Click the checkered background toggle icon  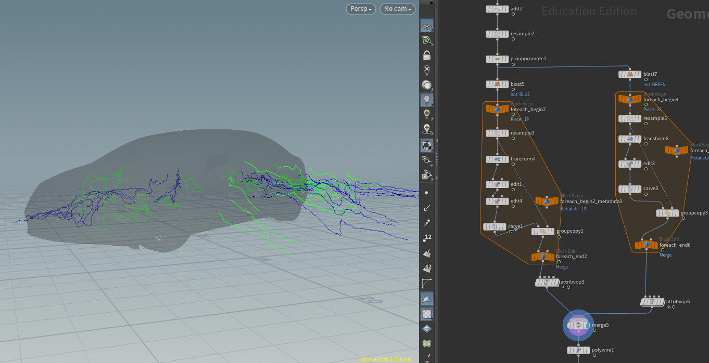click(x=427, y=314)
